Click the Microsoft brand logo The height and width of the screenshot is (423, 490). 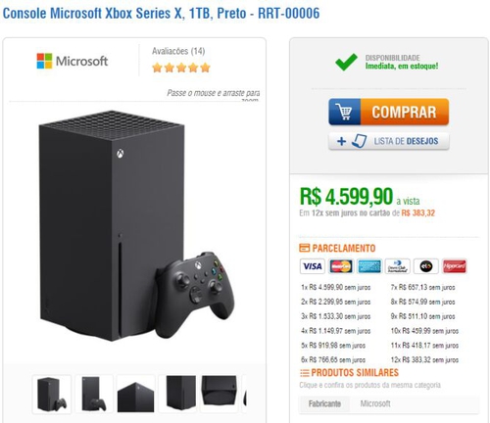73,61
